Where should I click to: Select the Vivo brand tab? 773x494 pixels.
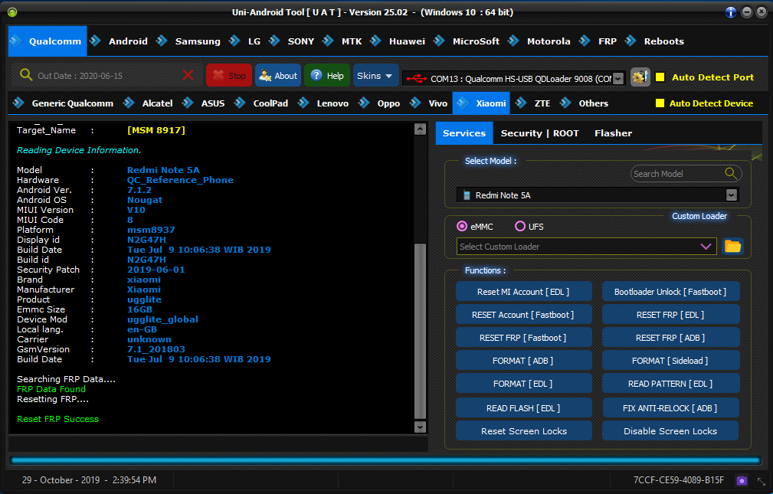tap(437, 103)
